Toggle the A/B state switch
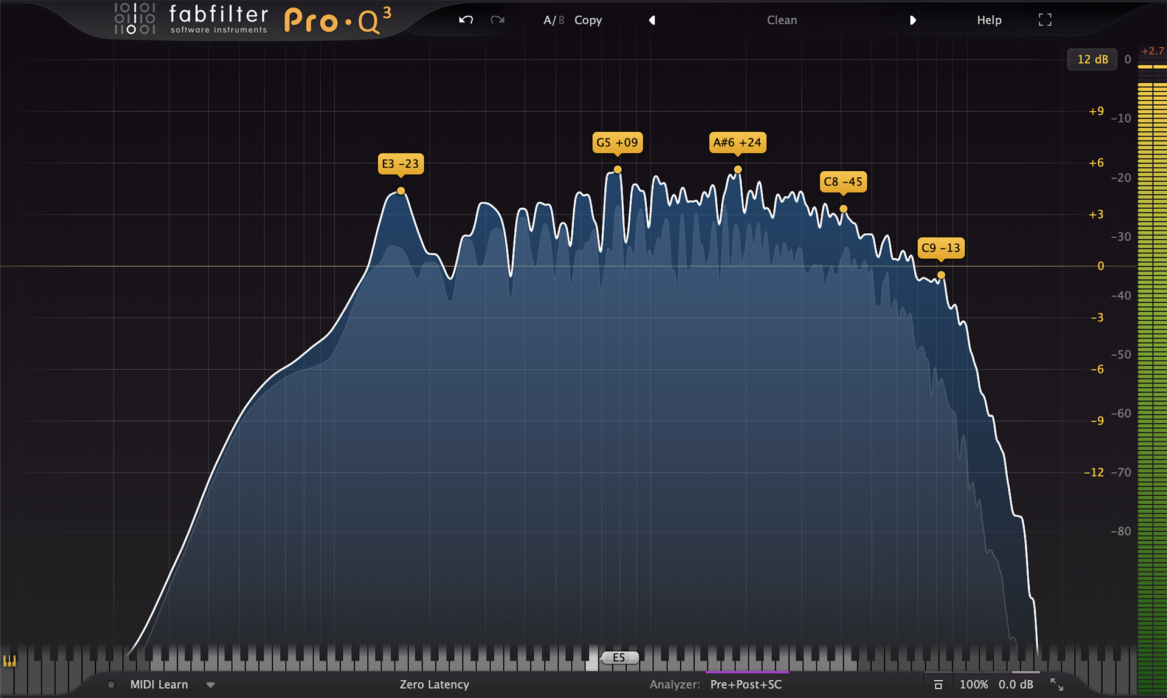The image size is (1167, 698). click(x=554, y=20)
